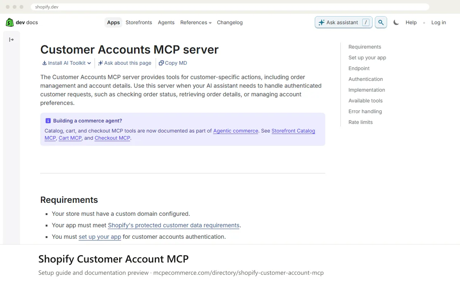460x287 pixels.
Task: Click the Shopify bag logo icon
Action: (10, 23)
